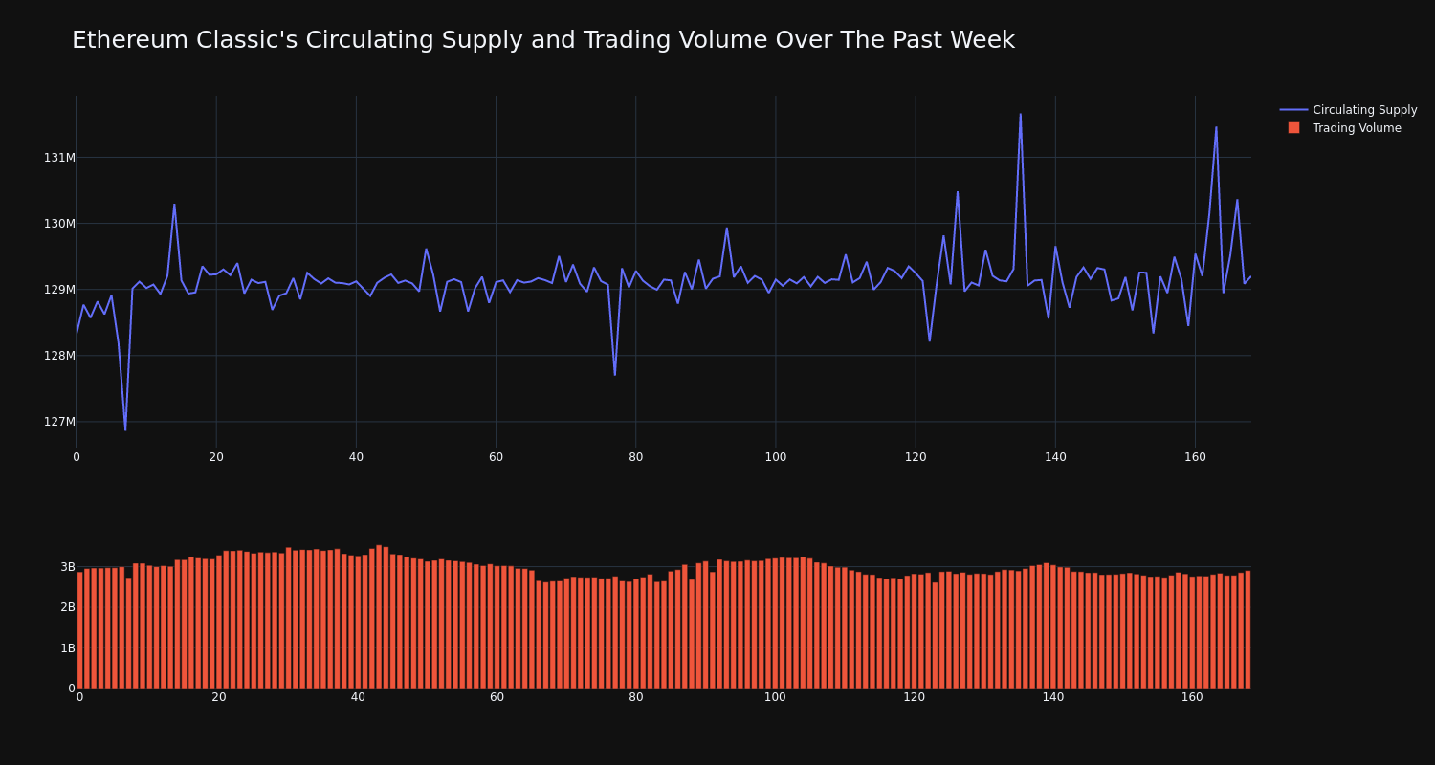Toggle the Circulating Supply legend entry
This screenshot has height=765, width=1435.
1348,110
